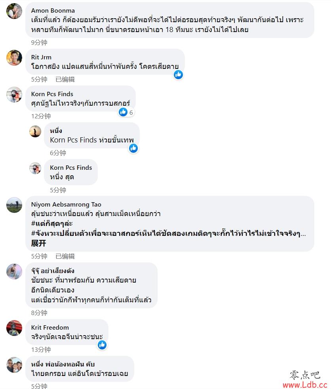Click the like icon on หนึ่ง's reply
This screenshot has width=331, height=389.
[133, 148]
